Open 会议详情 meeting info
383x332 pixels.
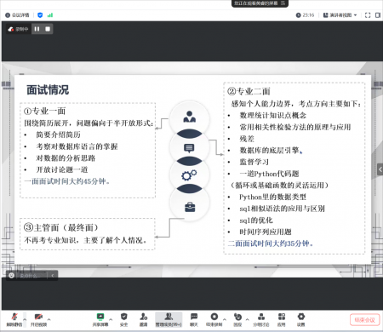(17, 15)
